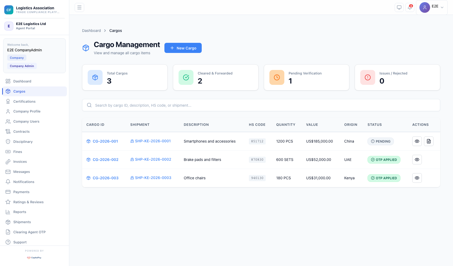The image size is (453, 266).
Task: Open Shipments in the sidebar
Action: pyautogui.click(x=22, y=222)
